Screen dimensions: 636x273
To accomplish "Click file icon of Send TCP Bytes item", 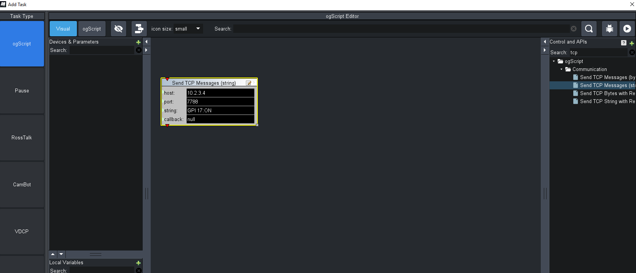I will (x=576, y=93).
